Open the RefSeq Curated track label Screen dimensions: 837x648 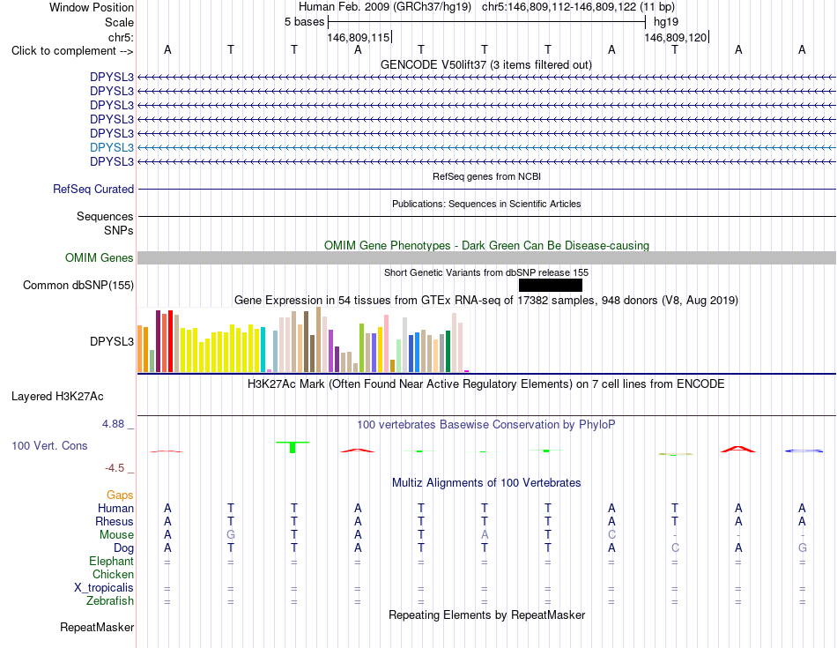(93, 190)
